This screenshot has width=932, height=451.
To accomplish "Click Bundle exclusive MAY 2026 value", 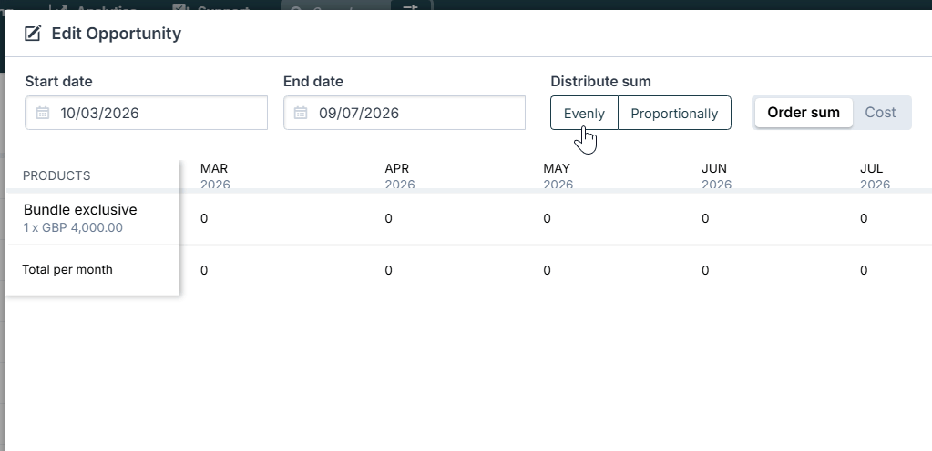I will [x=547, y=219].
